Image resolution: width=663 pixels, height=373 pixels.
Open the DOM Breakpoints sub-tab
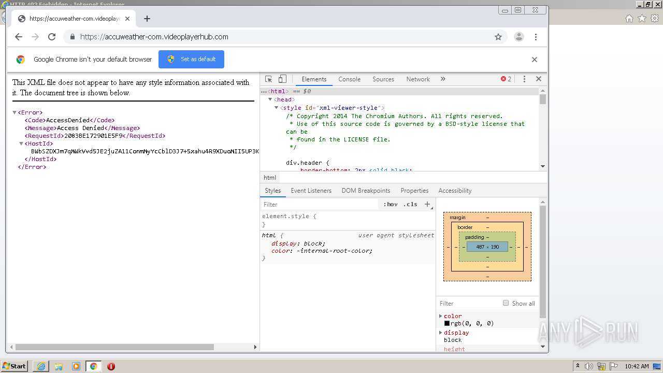coord(366,191)
